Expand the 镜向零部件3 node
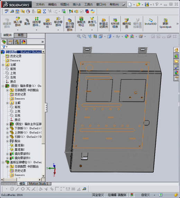The height and width of the screenshot is (198, 180). click(x=7, y=158)
